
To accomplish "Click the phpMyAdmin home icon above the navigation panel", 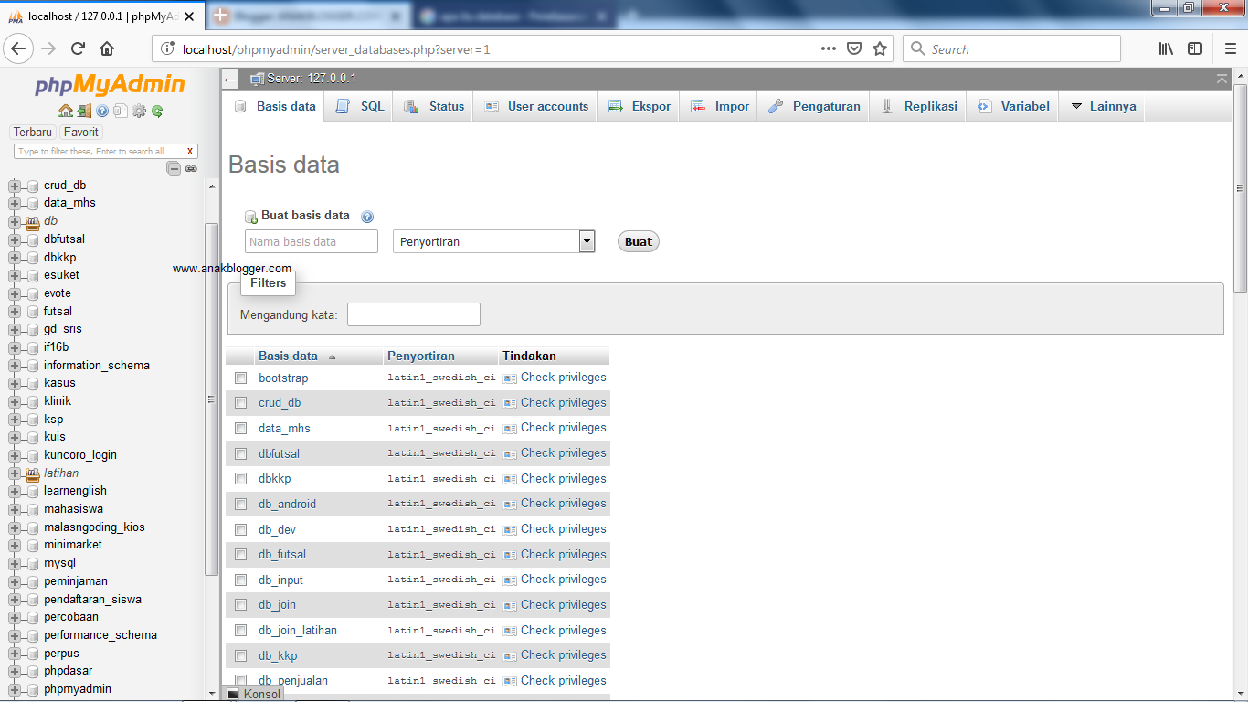I will (66, 112).
